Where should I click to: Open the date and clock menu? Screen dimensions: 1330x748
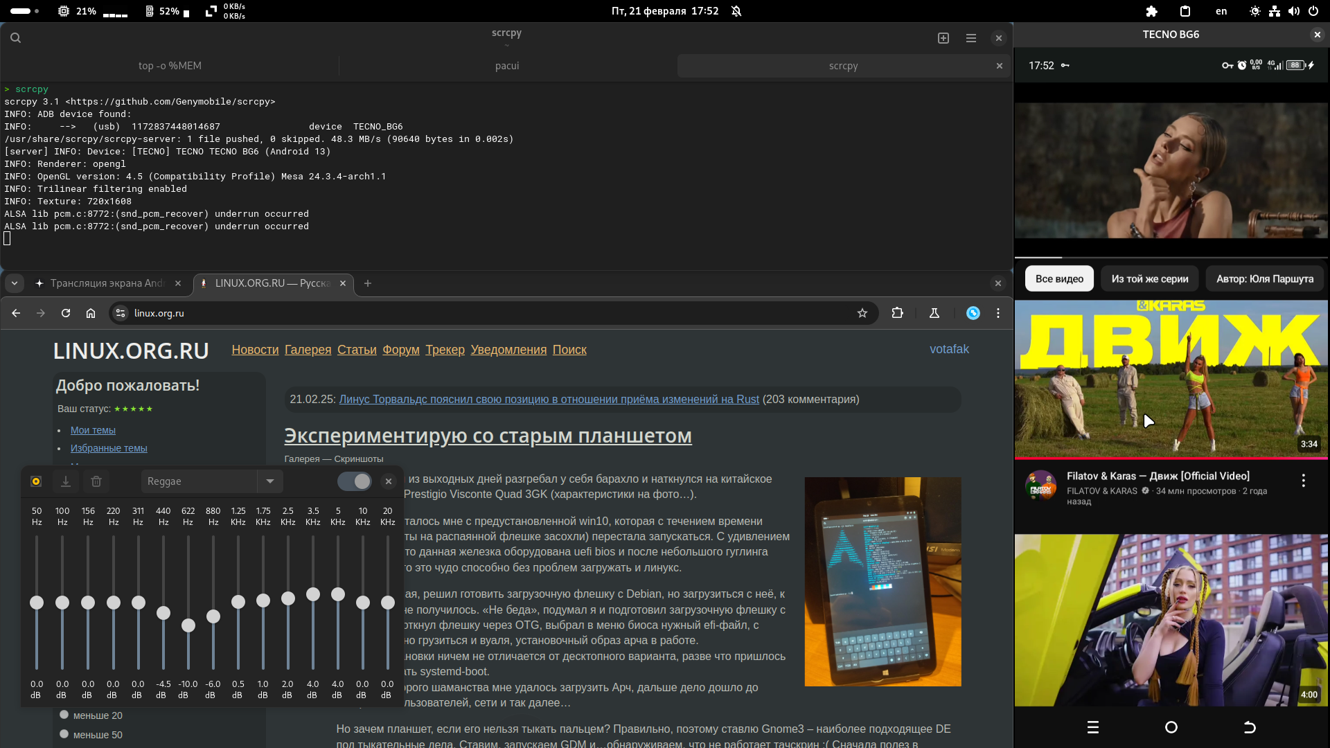point(665,11)
